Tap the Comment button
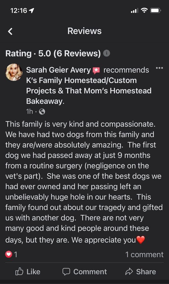 click(84, 272)
